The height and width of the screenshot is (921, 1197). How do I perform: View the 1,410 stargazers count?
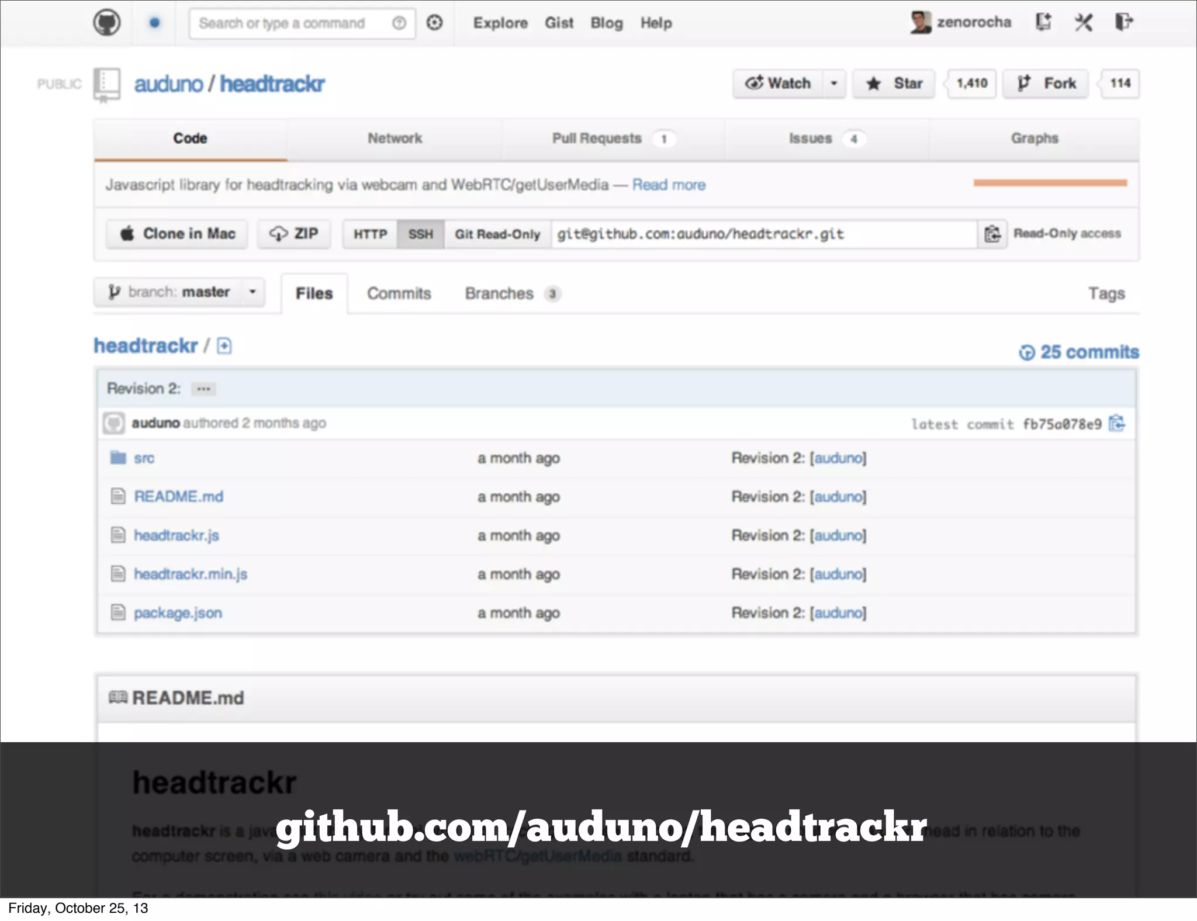coord(971,84)
